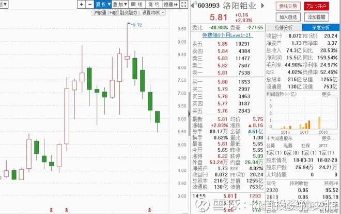Click the QFII shareholder label
This screenshot has width=341, height=214.
tap(323, 146)
